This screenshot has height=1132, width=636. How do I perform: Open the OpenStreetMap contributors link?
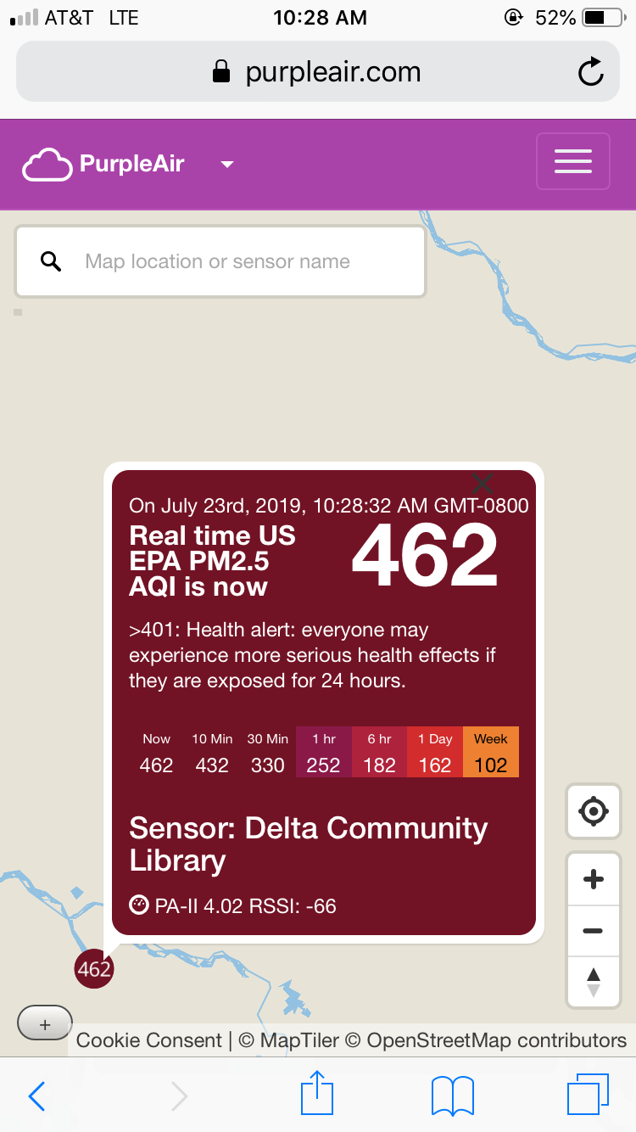pos(497,1040)
